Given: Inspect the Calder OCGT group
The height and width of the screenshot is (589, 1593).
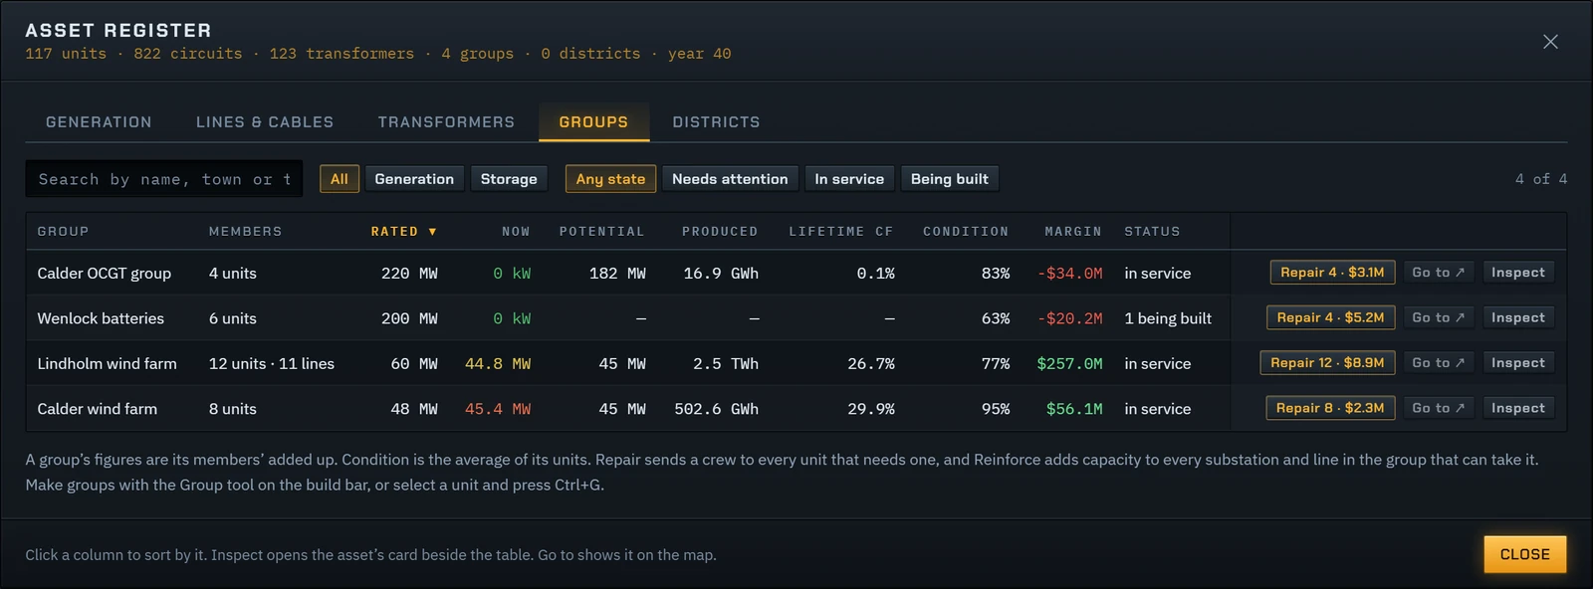Looking at the screenshot, I should (1518, 273).
